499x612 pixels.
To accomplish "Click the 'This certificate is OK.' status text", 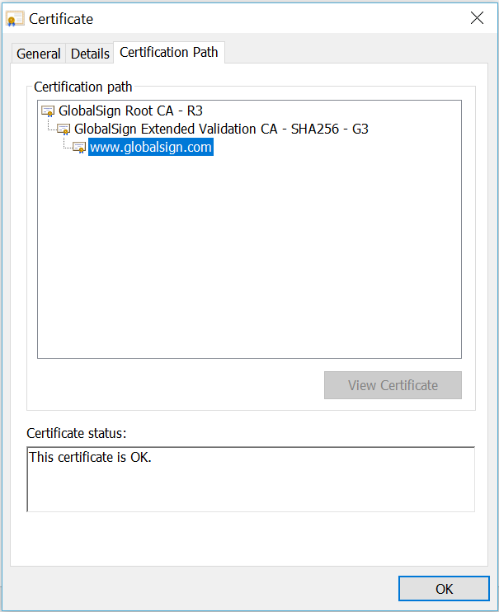I will [91, 456].
